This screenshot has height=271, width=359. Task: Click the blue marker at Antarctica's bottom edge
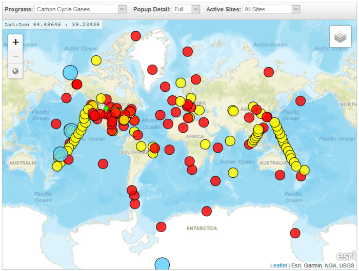(x=162, y=264)
